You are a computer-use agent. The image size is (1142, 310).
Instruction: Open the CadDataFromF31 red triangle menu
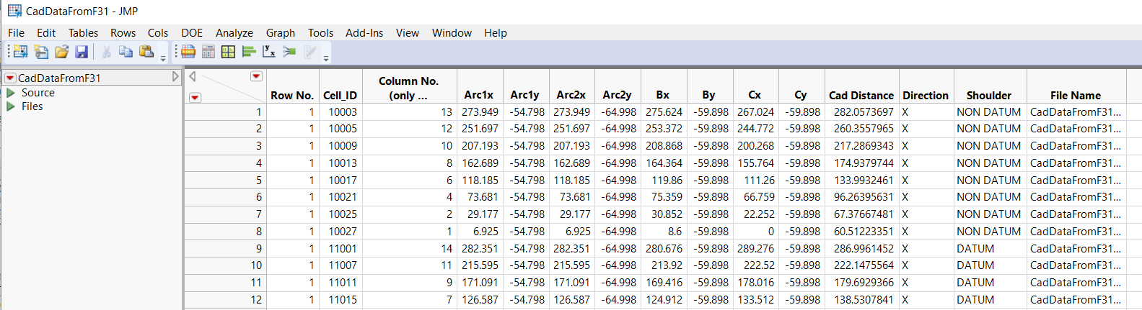(x=10, y=78)
